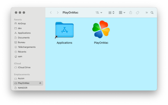Image resolution: width=168 pixels, height=105 pixels.
Task: Click the tag icon in toolbar
Action: coord(137,13)
